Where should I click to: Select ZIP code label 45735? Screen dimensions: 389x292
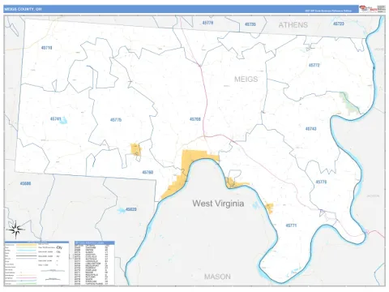click(x=250, y=24)
